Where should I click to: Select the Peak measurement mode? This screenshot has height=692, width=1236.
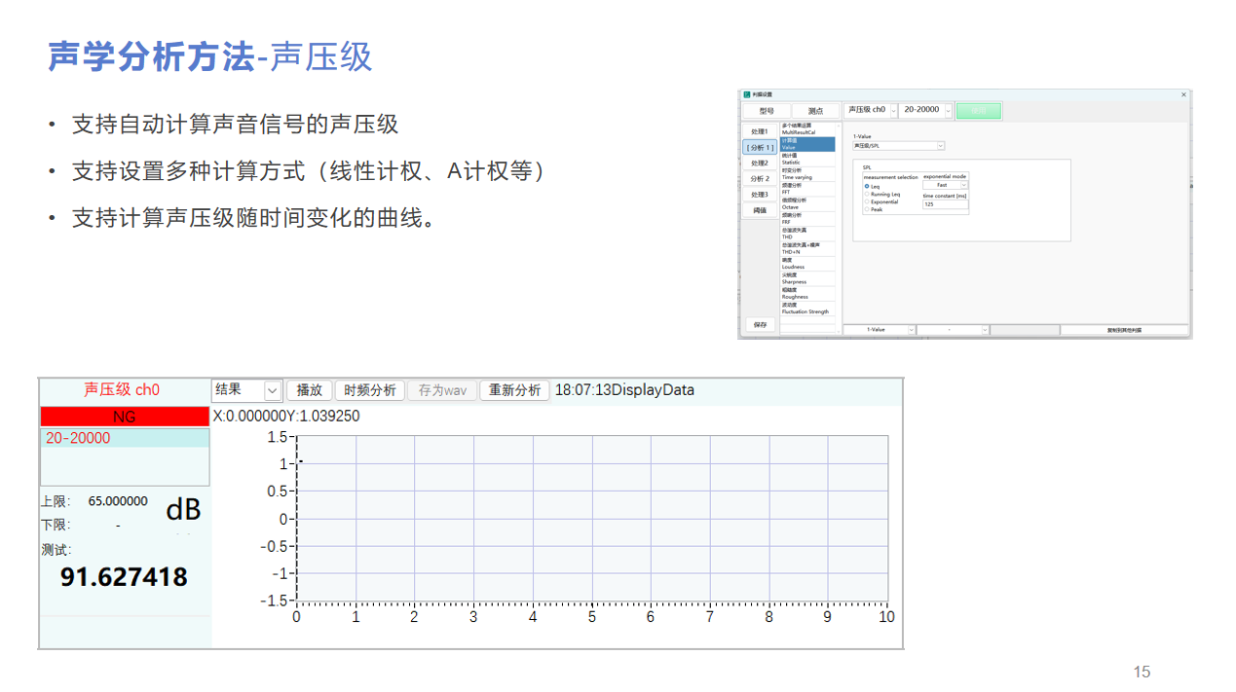[867, 208]
